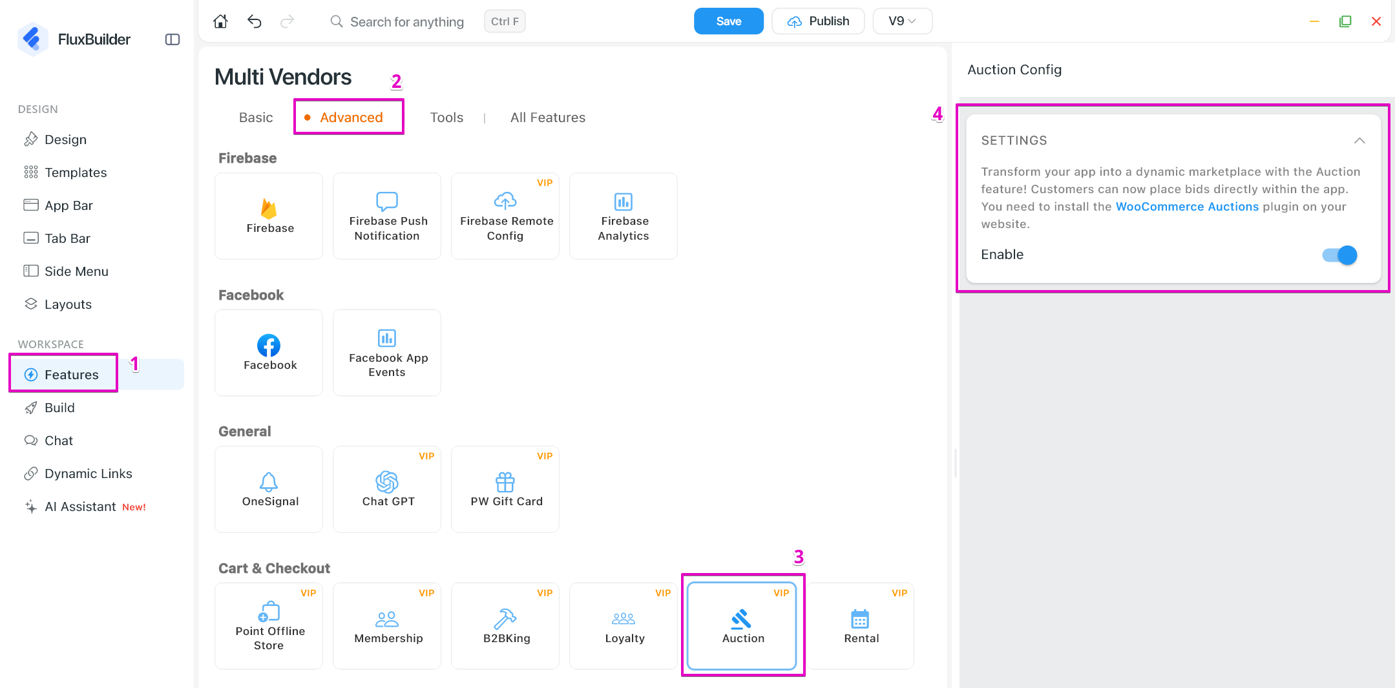Go to the home icon

[x=220, y=21]
